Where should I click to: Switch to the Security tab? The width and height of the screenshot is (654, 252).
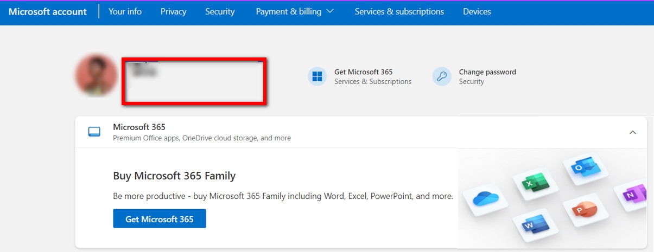click(220, 11)
